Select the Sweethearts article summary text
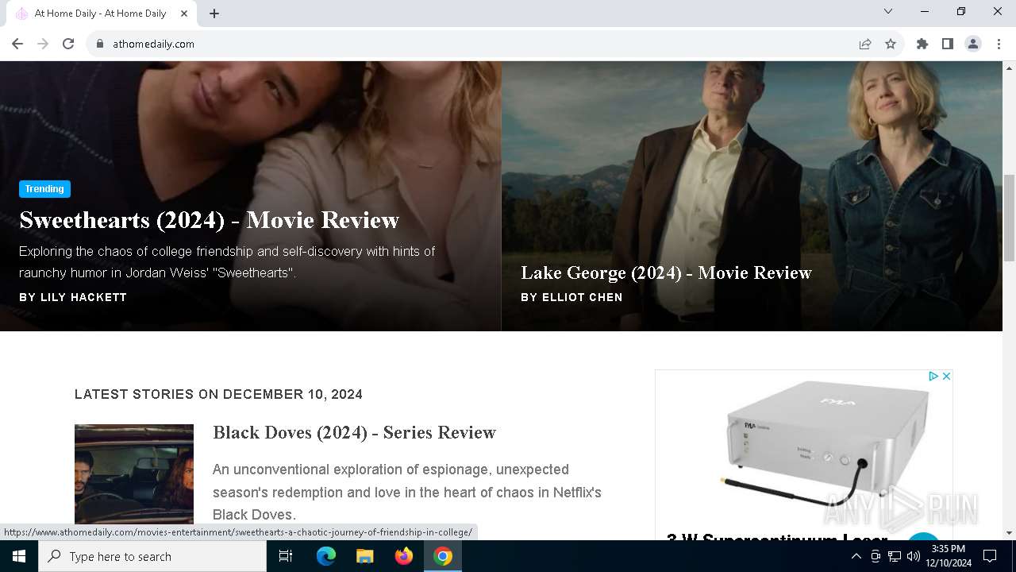This screenshot has width=1016, height=572. (227, 262)
